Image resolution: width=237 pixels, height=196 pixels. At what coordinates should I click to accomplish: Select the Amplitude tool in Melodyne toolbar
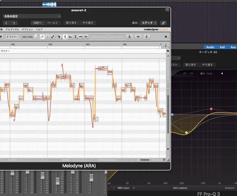pos(76,37)
